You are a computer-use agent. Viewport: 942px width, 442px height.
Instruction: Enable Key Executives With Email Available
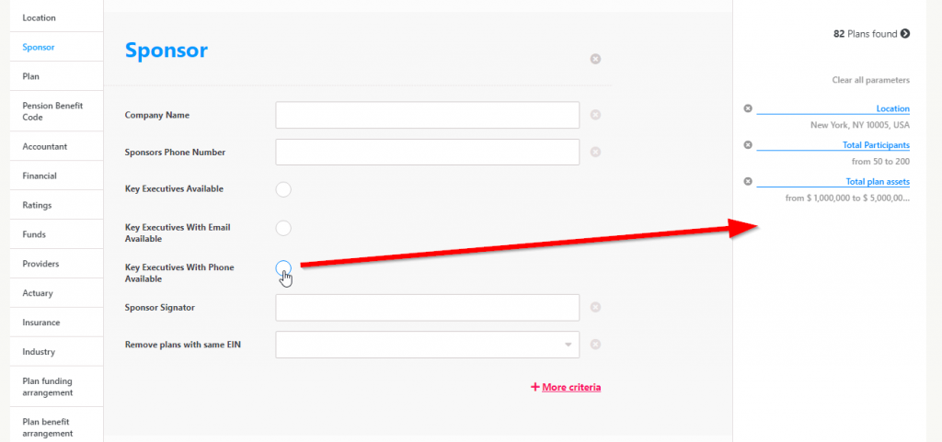click(x=283, y=228)
